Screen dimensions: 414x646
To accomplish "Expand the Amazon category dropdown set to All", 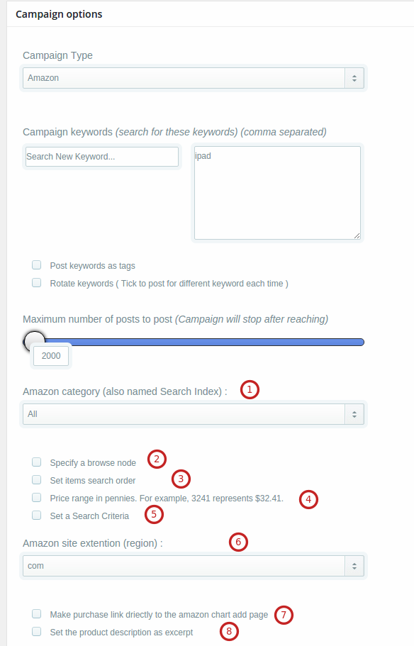I will (194, 414).
